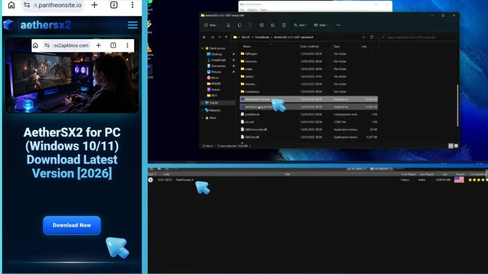Screen dimensions: 488x274
Task: Open Options menu in Task Manager window
Action: pos(252,10)
